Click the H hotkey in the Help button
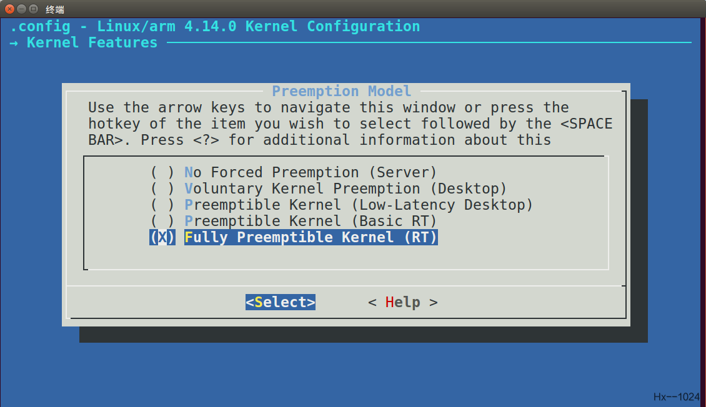This screenshot has width=706, height=407. (x=390, y=302)
